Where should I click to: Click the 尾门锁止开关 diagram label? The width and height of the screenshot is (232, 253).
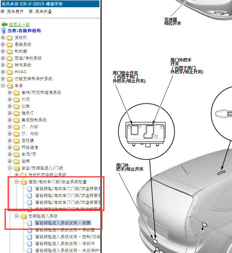[129, 77]
